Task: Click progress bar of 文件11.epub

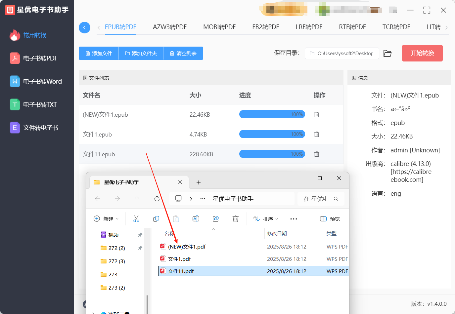Action: (272, 154)
